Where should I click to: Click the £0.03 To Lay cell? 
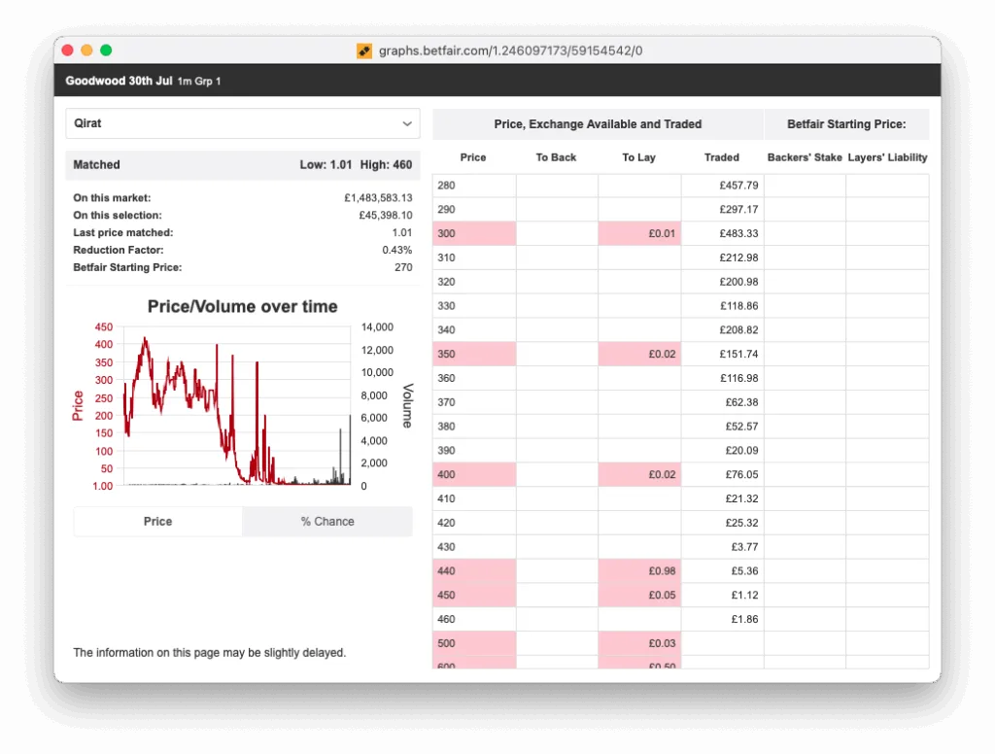(639, 643)
